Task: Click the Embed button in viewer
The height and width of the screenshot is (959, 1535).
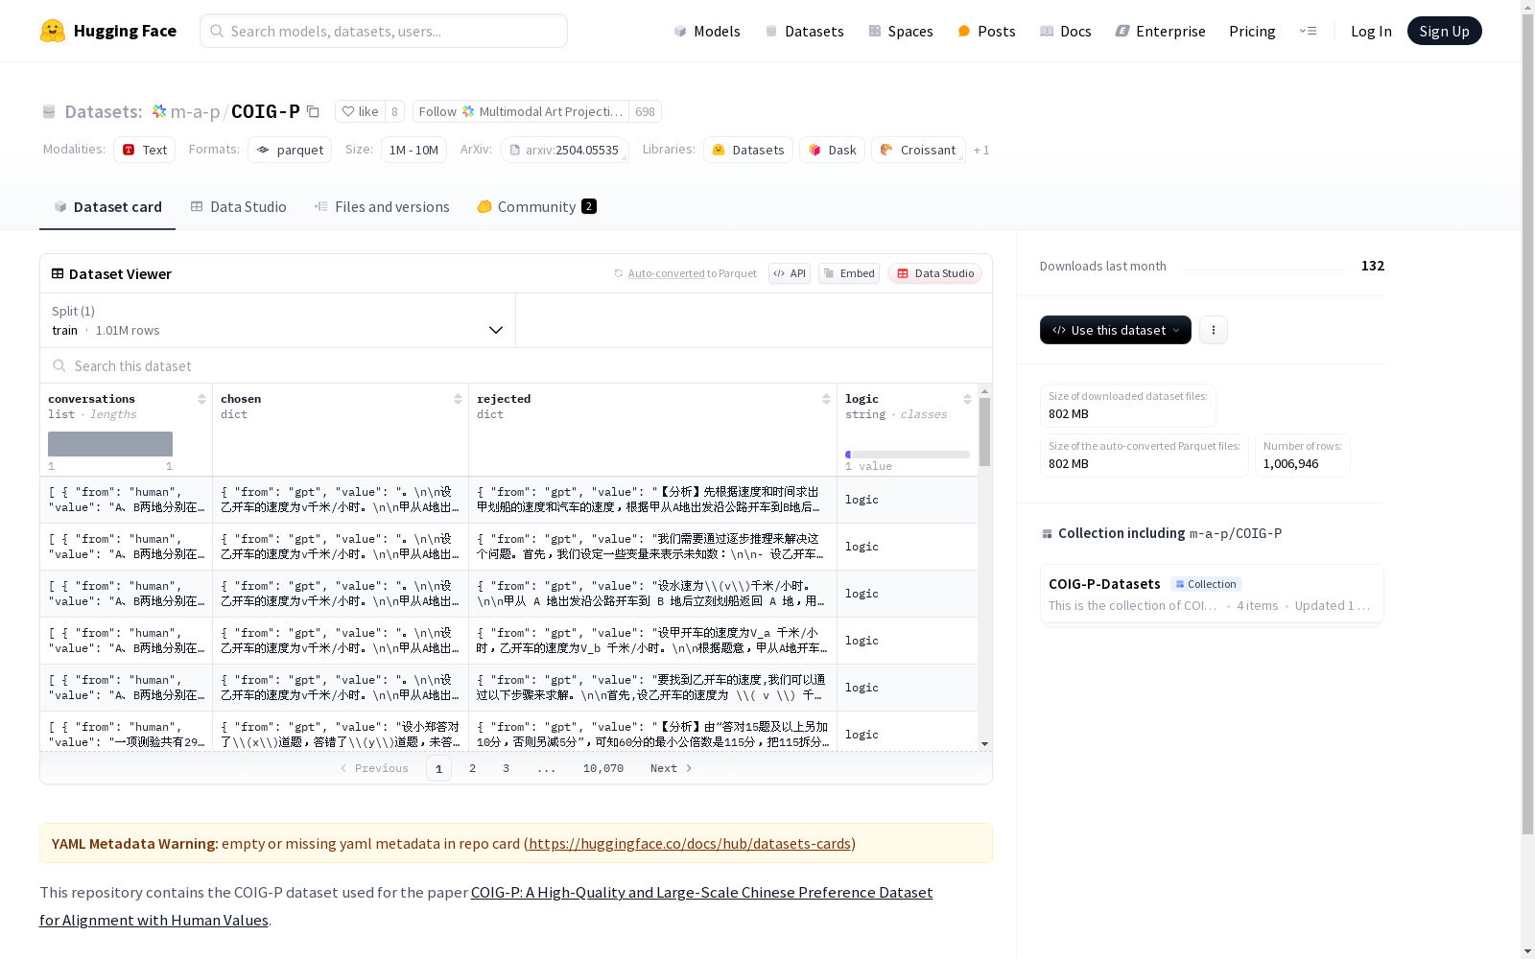Action: pos(849,273)
